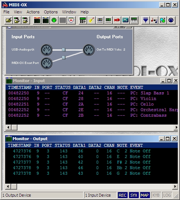The width and height of the screenshot is (180, 200).
Task: Click the route 66 shield toolbar icon
Action: point(71,20)
